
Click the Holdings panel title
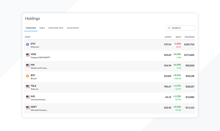32,18
